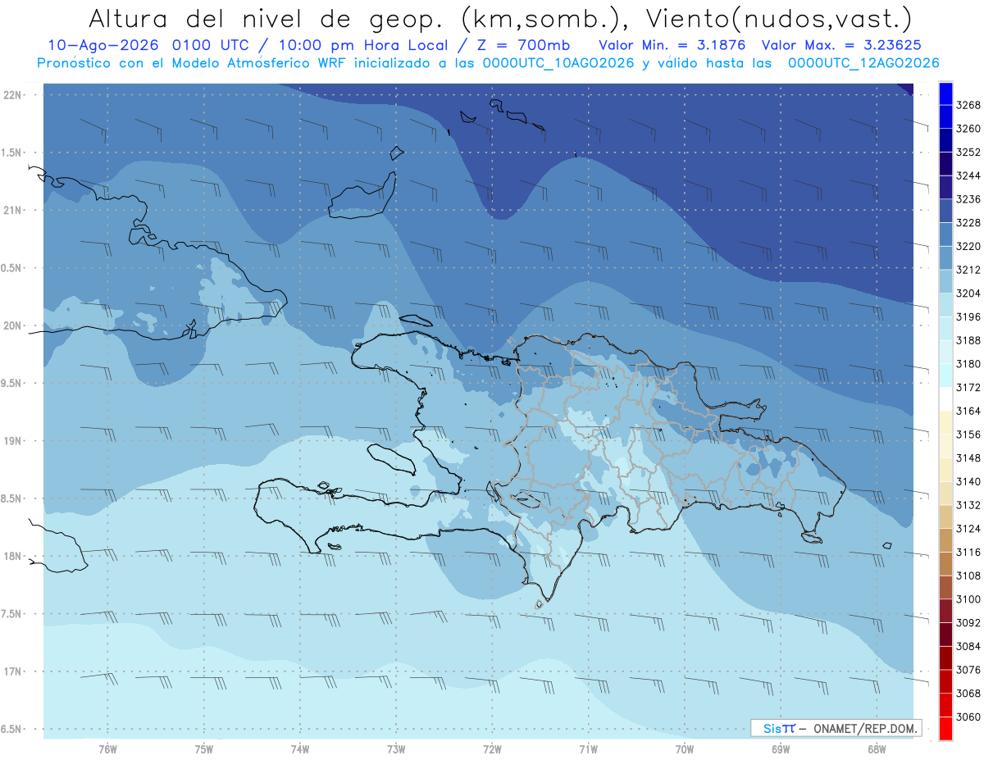
Task: Click the colorbar label 3132
Action: point(968,505)
